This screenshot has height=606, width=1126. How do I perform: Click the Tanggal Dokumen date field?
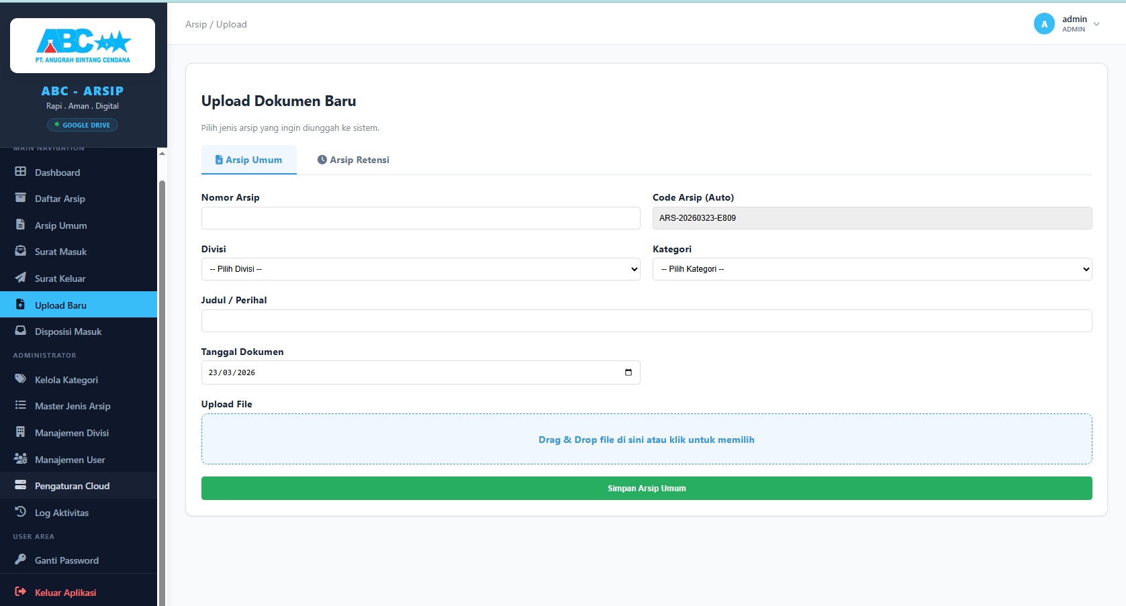pyautogui.click(x=420, y=372)
